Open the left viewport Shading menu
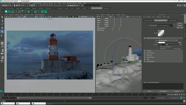Viewport: 186px width, 105px height. click(x=11, y=15)
